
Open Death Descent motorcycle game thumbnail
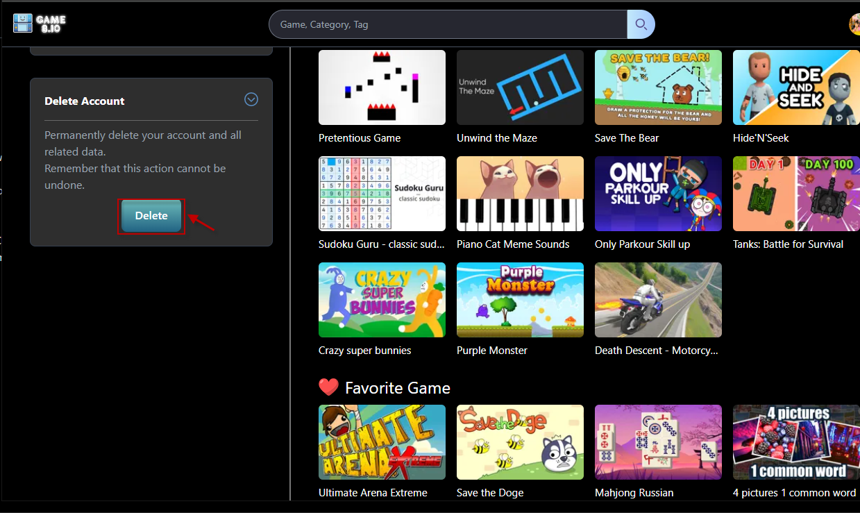tap(658, 300)
